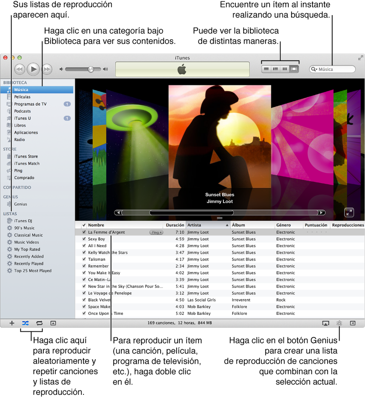The image size is (365, 398).
Task: Open the 90's Music smart playlist
Action: (24, 228)
